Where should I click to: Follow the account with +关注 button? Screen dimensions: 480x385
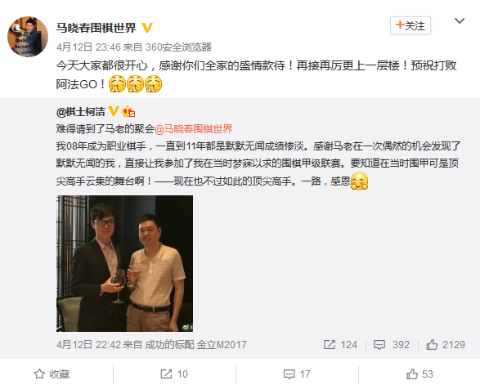(410, 25)
